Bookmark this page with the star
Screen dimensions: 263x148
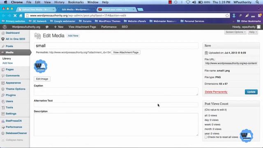(227, 16)
